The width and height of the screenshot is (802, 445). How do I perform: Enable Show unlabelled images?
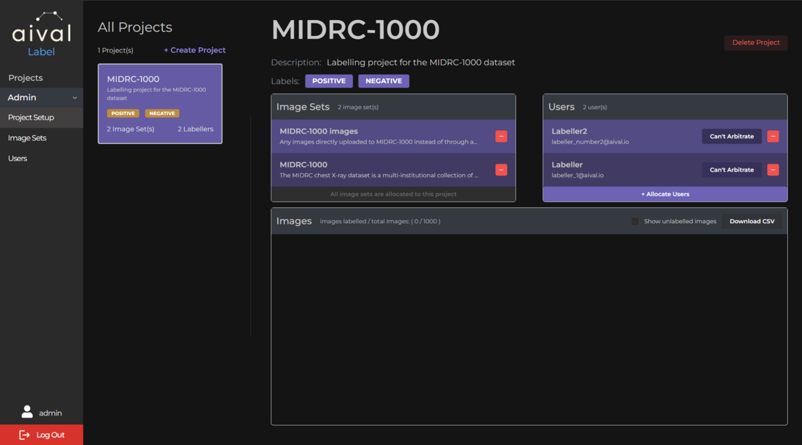click(634, 220)
